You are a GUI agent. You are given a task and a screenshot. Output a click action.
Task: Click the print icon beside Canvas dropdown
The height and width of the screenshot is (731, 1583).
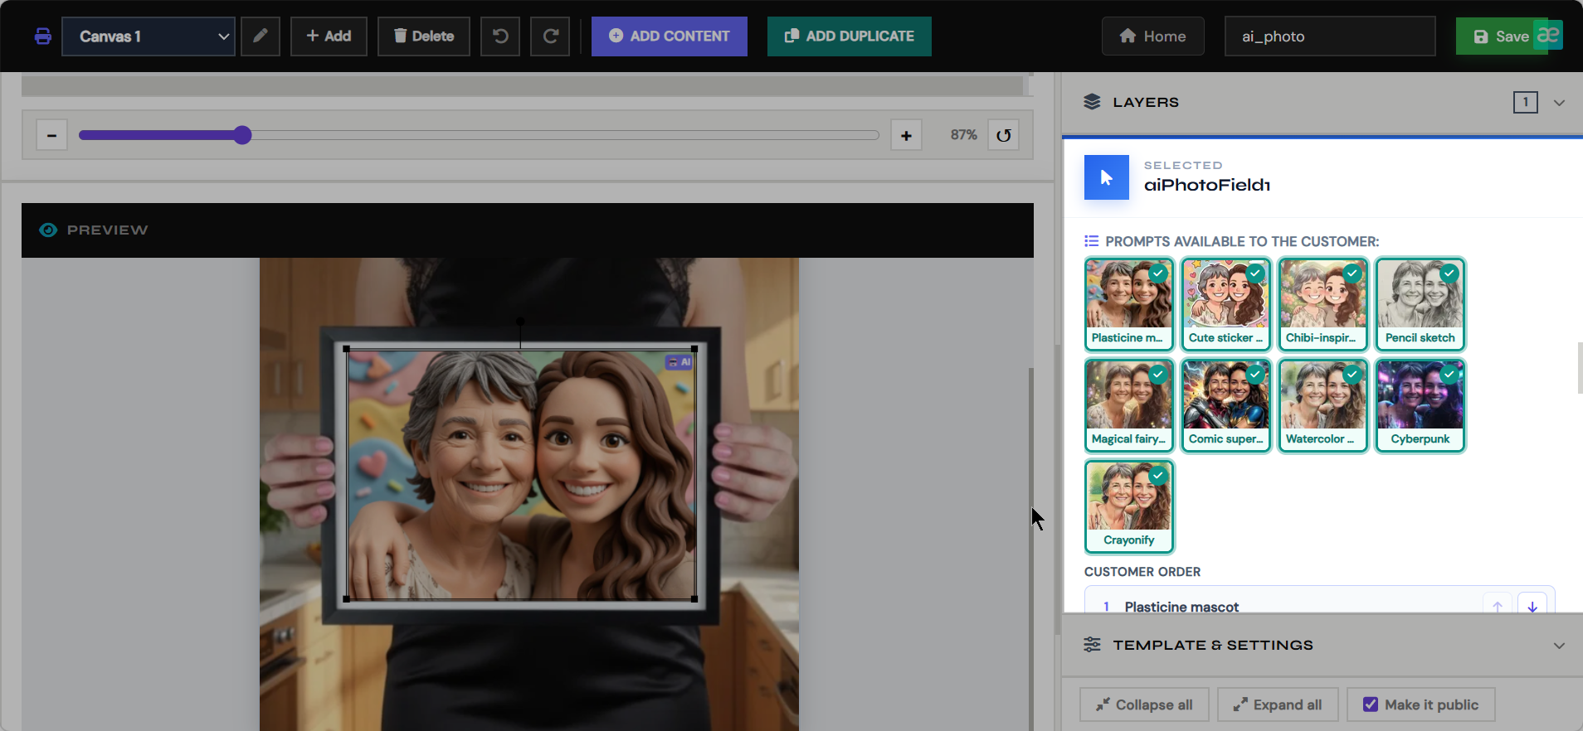click(43, 36)
